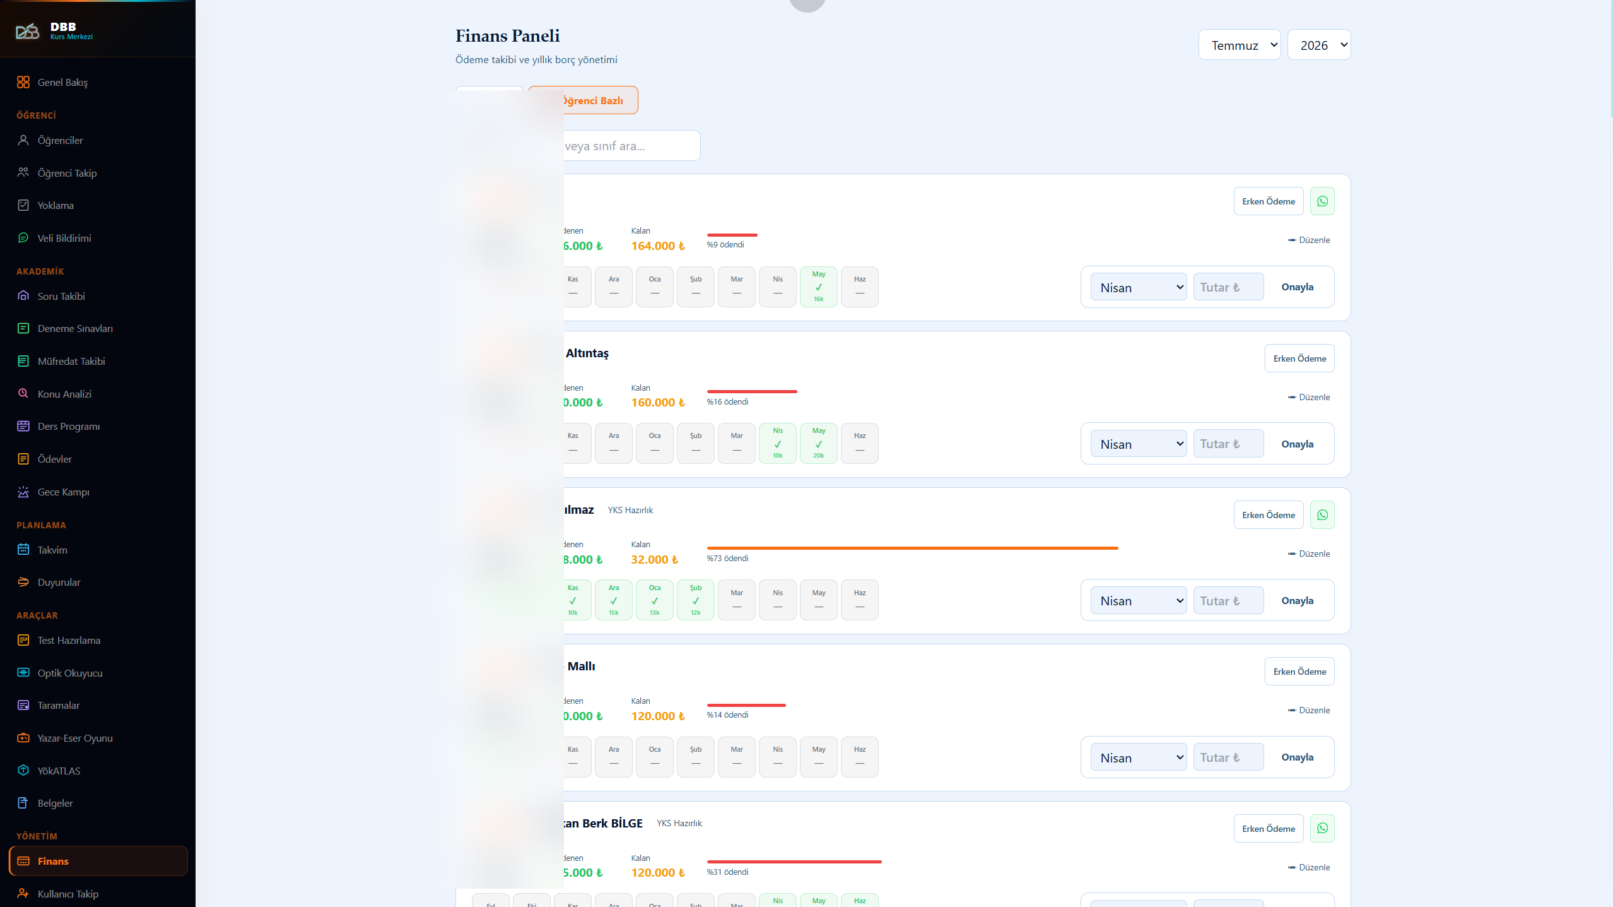Switch to Öğrenci Bazlı tab
This screenshot has width=1613, height=907.
click(x=584, y=100)
